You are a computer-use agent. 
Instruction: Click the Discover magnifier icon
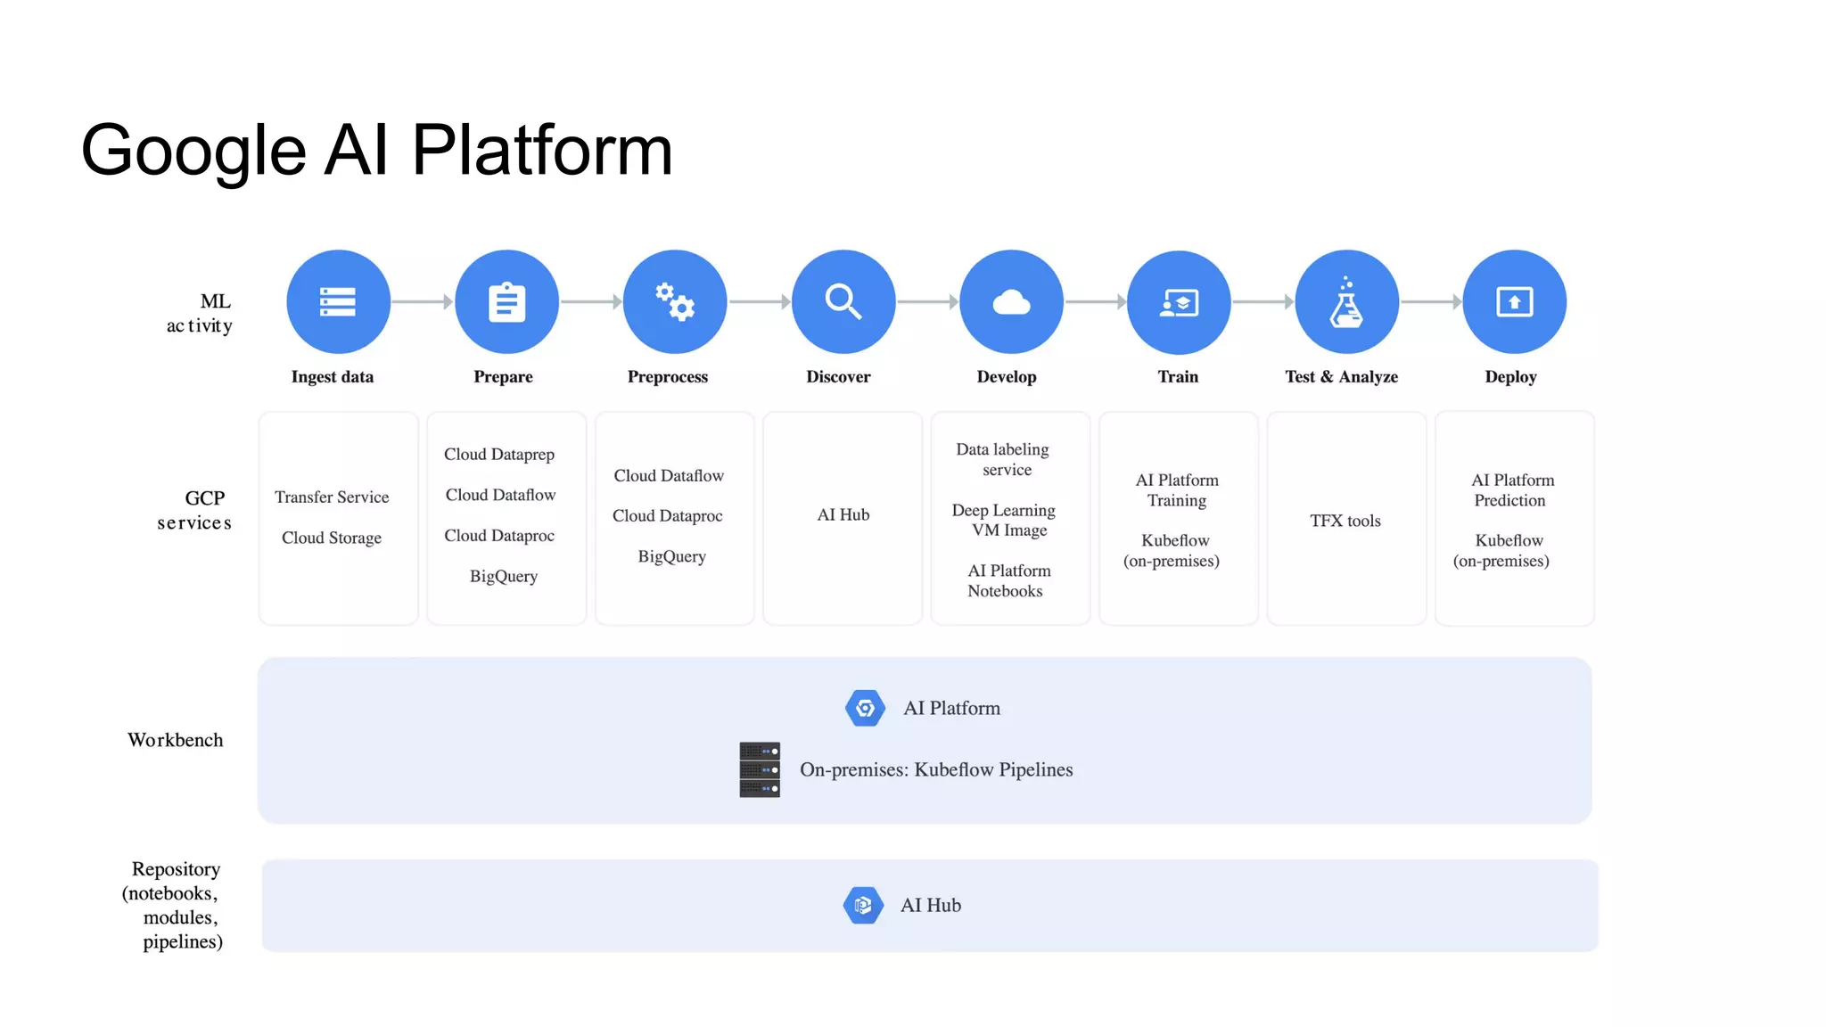[x=843, y=302]
